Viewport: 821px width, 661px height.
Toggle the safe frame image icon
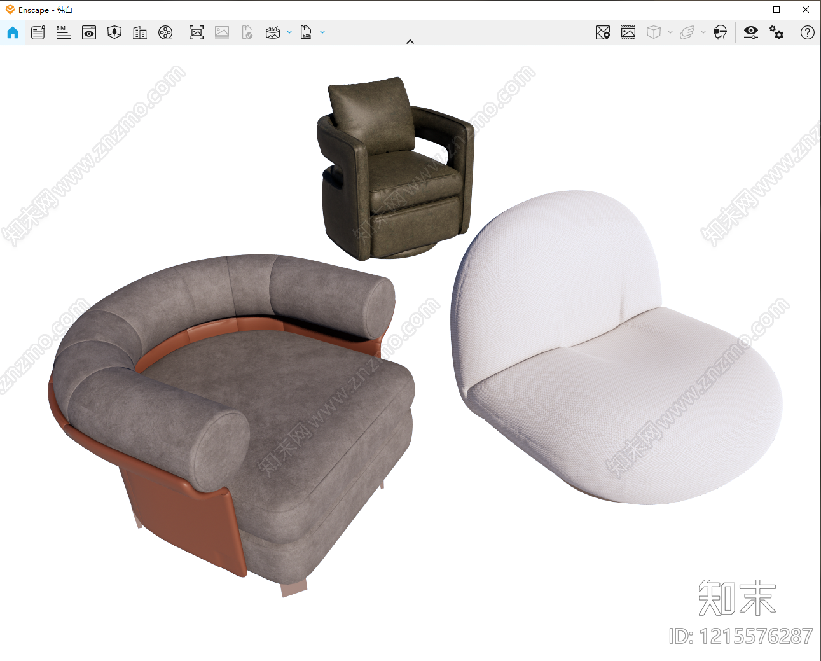(x=628, y=32)
